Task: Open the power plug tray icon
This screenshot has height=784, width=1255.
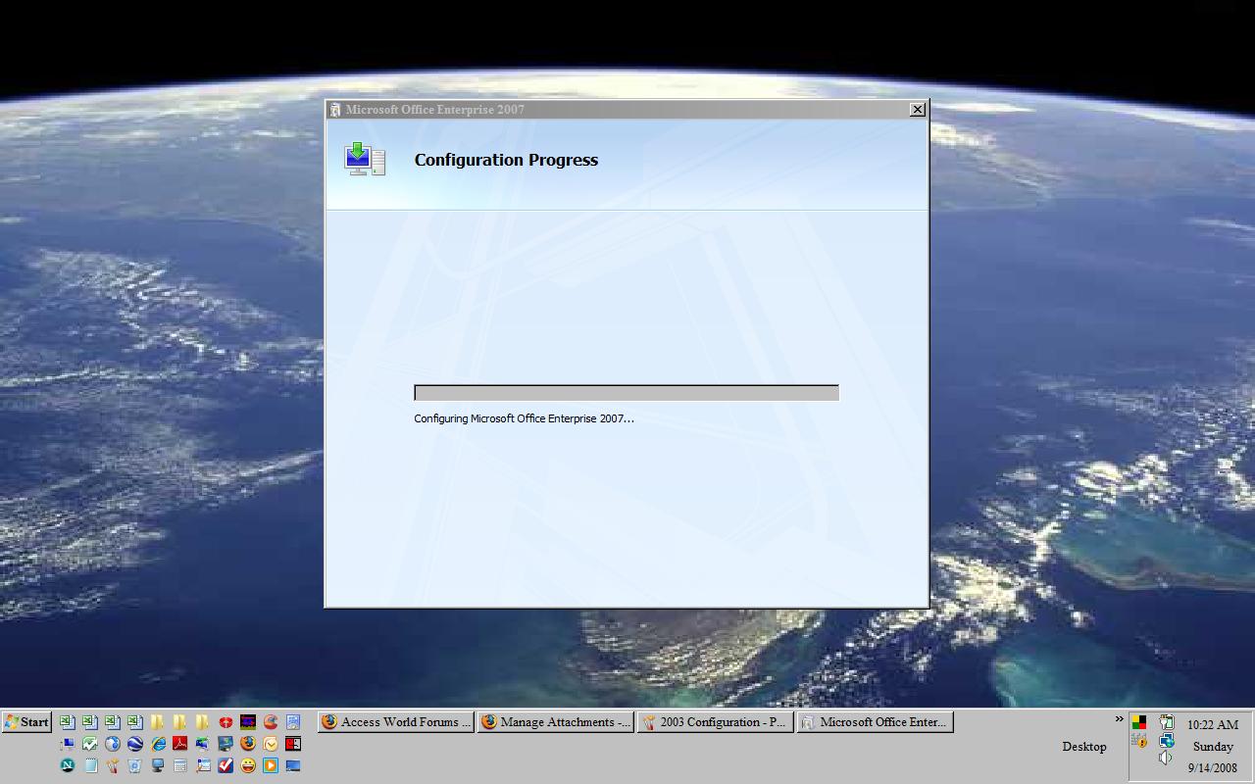Action: coord(1167,722)
